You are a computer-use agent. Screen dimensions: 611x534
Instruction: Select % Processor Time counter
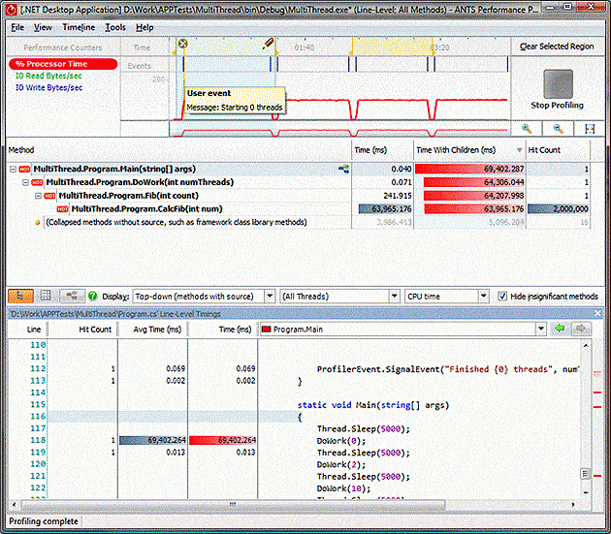[63, 64]
